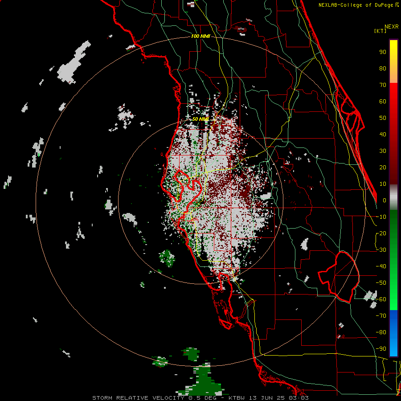
Task: Click the '-10' scale value
Action: pyautogui.click(x=381, y=217)
